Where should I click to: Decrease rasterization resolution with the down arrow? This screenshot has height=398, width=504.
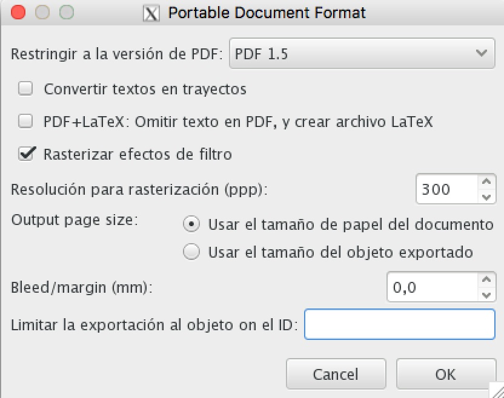tap(485, 197)
